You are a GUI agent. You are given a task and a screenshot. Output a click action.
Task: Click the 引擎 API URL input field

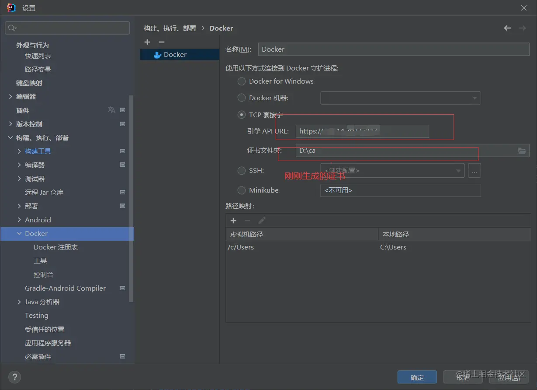362,131
